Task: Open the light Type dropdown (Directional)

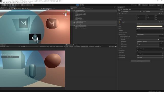Action: [150, 24]
